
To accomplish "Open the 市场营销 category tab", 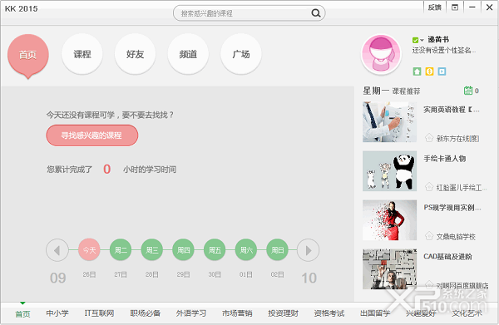I will 237,313.
